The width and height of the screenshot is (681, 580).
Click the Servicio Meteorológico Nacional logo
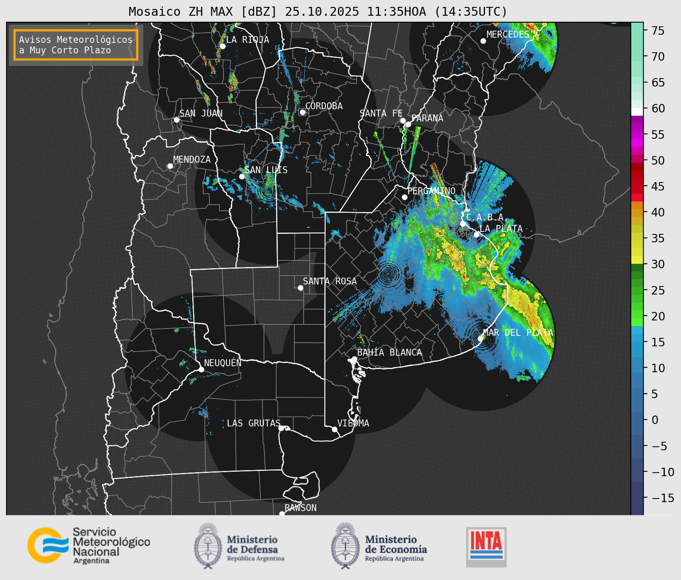click(89, 545)
